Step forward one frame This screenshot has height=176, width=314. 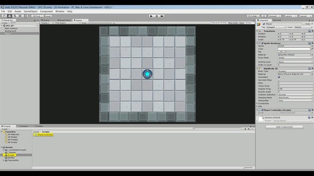[x=162, y=16]
